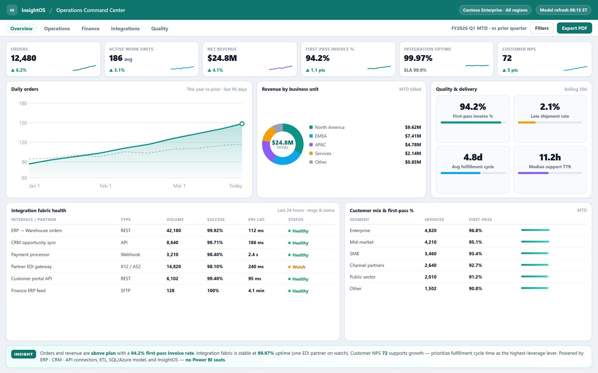The height and width of the screenshot is (373, 598).
Task: Open the Orders KPI card sparkline
Action: click(84, 68)
